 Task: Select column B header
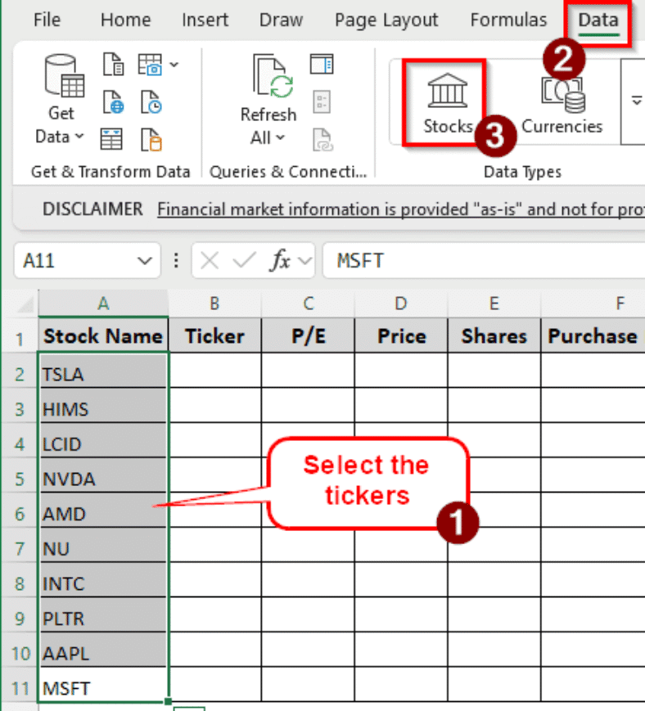point(215,304)
